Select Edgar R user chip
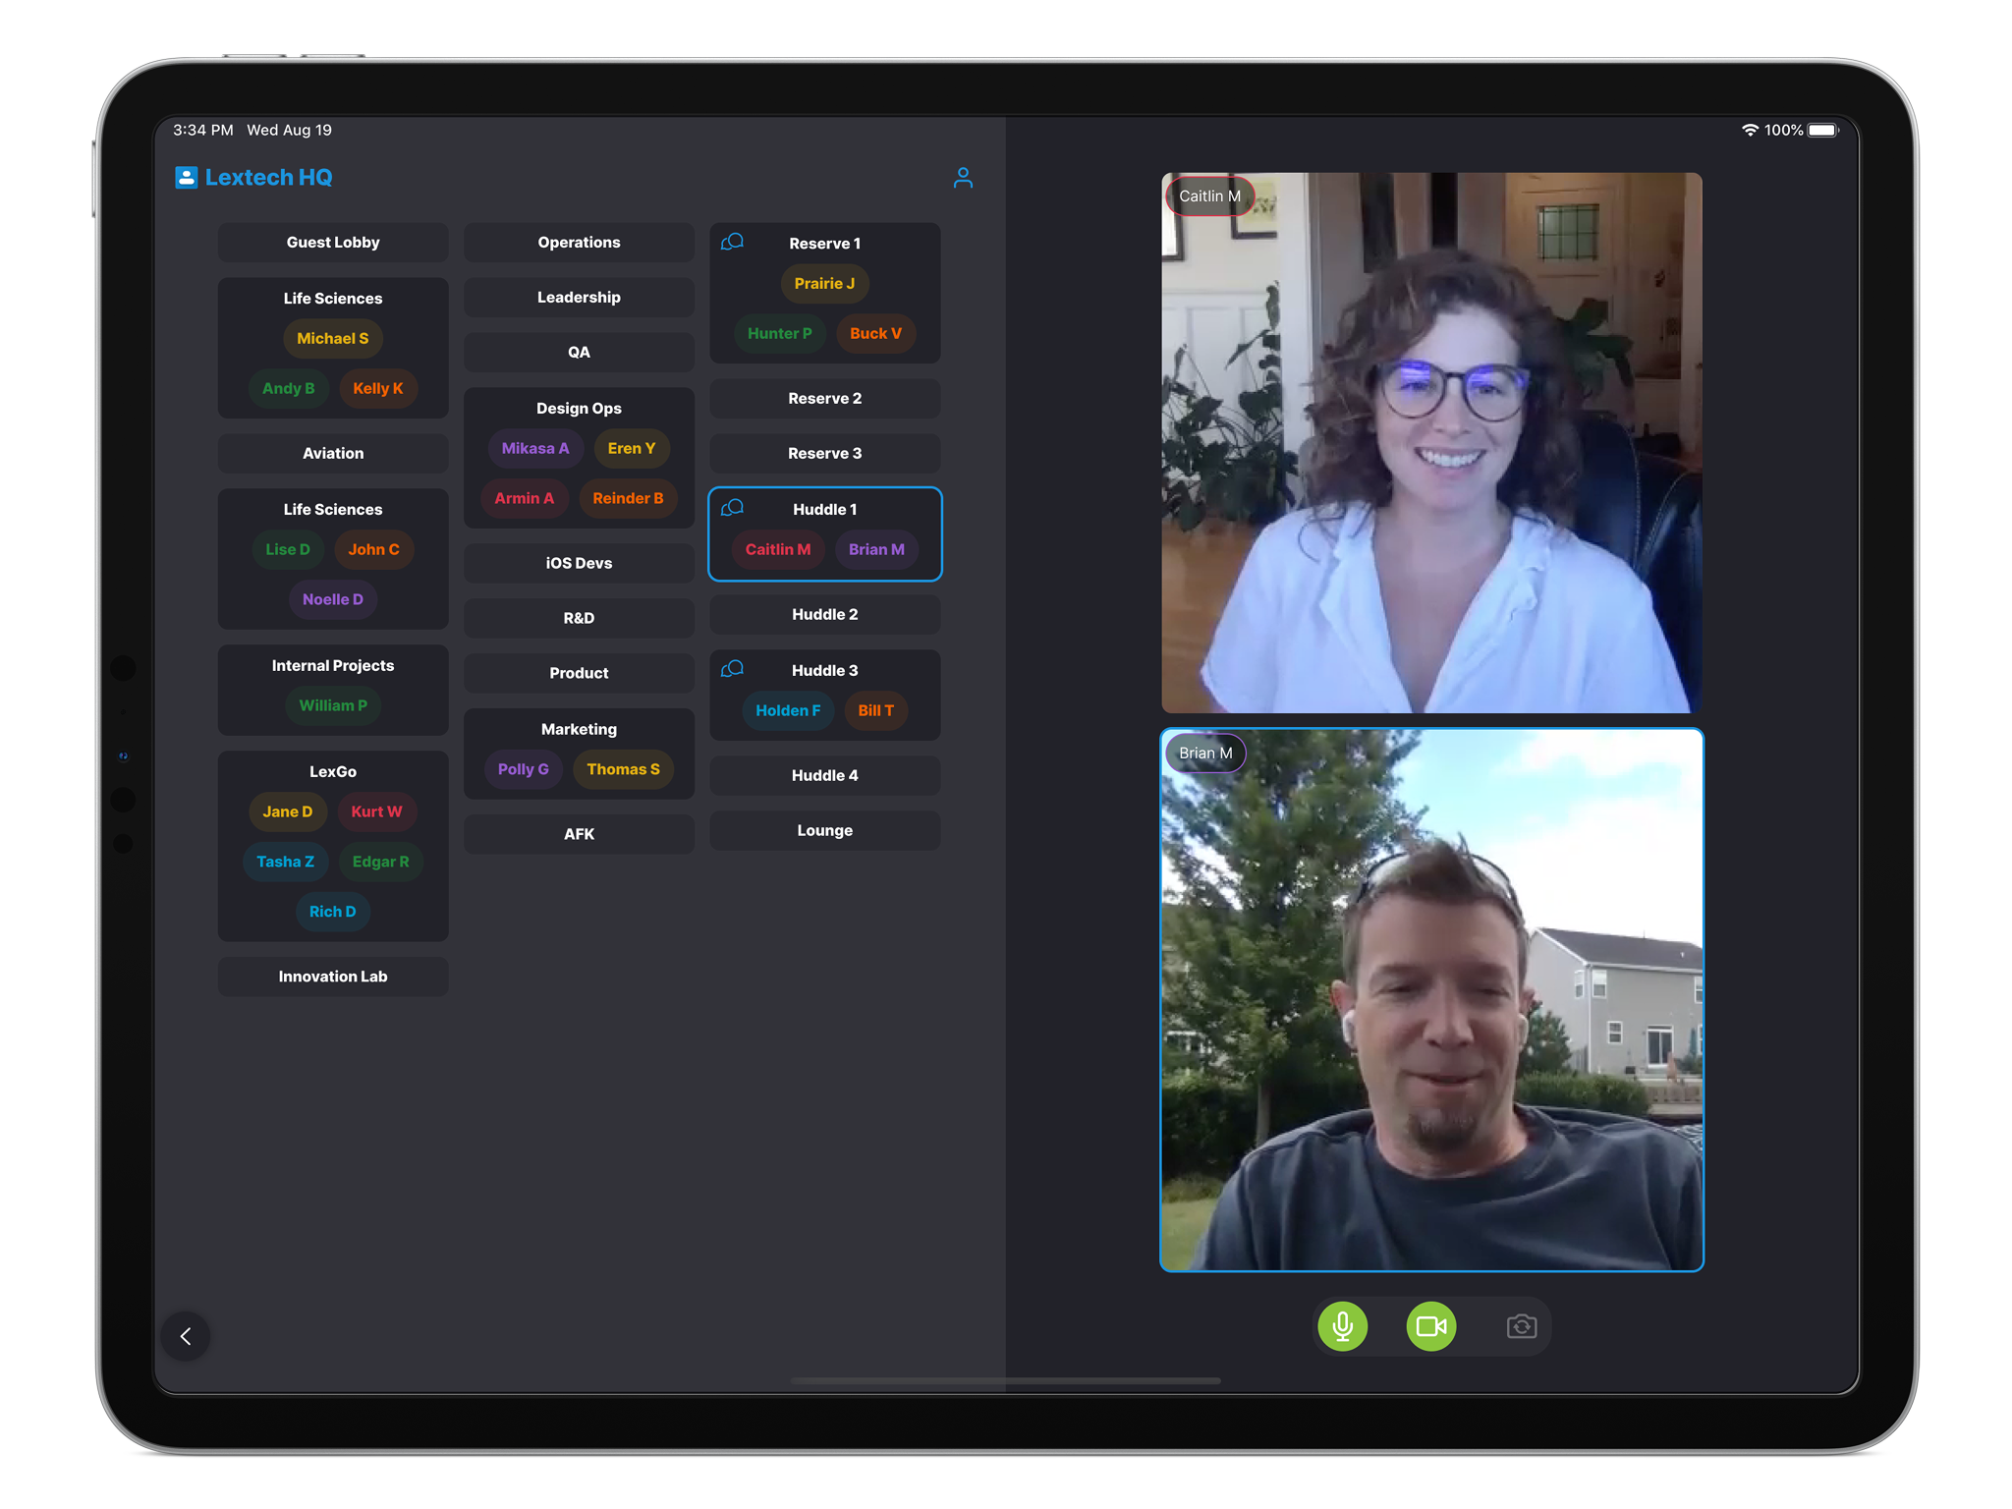This screenshot has height=1509, width=2012. (x=381, y=863)
